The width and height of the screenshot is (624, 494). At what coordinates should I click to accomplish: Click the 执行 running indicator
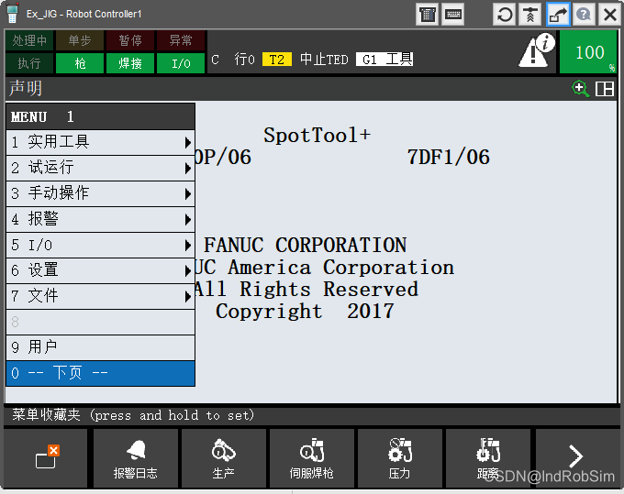[29, 63]
